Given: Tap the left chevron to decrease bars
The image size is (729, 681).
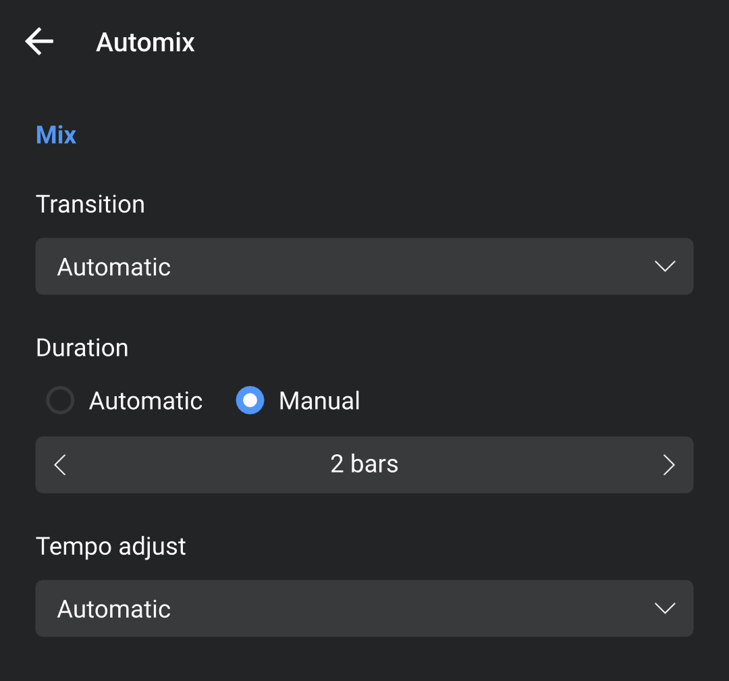Looking at the screenshot, I should pos(59,464).
